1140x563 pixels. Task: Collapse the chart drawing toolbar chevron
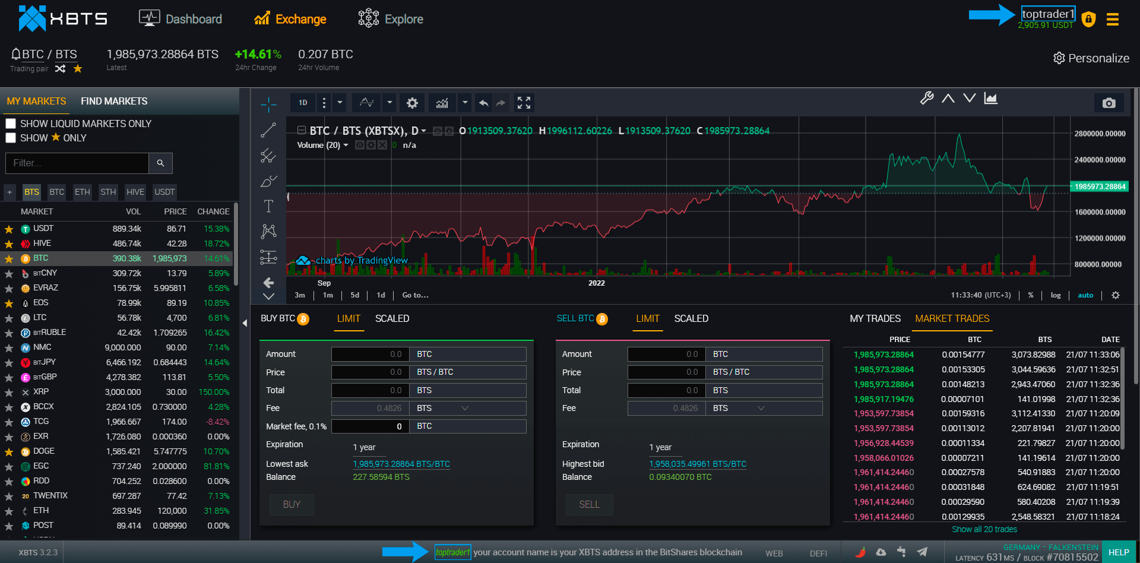click(x=268, y=296)
